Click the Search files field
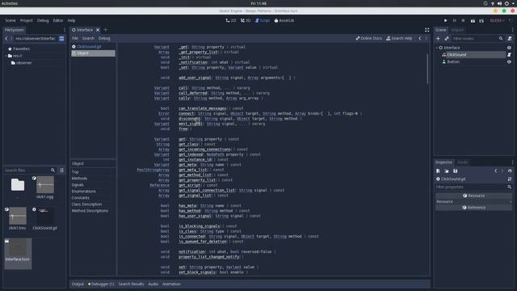 point(27,171)
